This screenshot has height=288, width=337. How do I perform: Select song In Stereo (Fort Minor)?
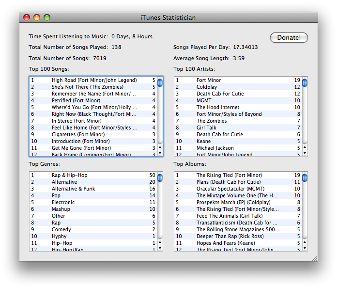(x=93, y=121)
